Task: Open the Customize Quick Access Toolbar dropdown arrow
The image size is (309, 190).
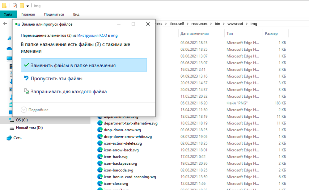Action: click(28, 6)
